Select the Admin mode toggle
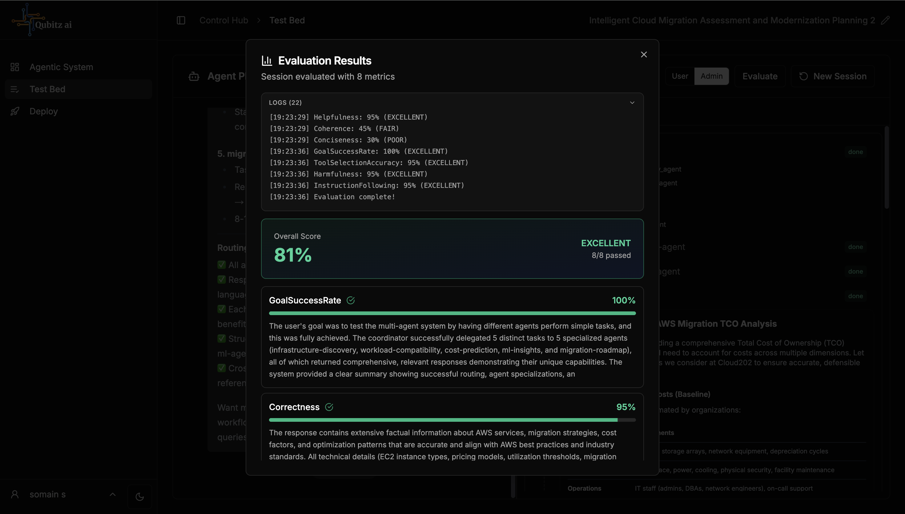 tap(711, 76)
